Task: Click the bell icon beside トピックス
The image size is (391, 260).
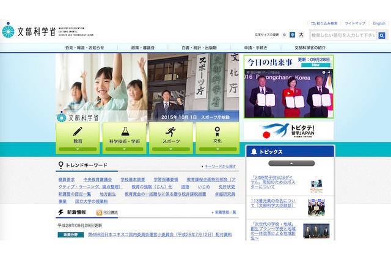Action: tap(254, 151)
